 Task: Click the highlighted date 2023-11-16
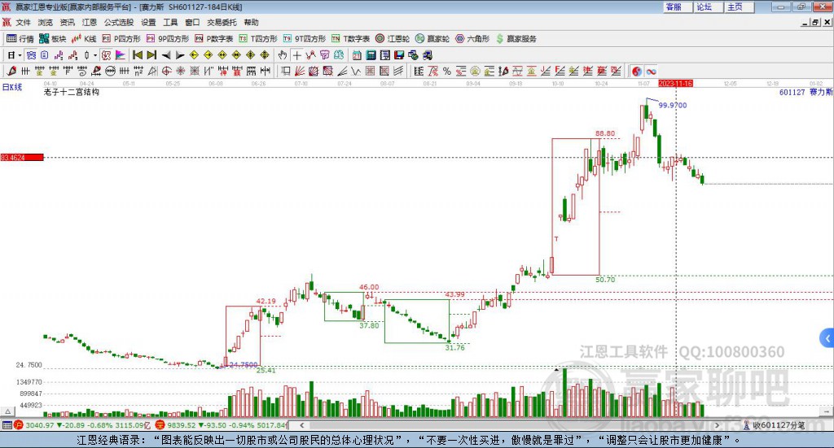(x=675, y=83)
